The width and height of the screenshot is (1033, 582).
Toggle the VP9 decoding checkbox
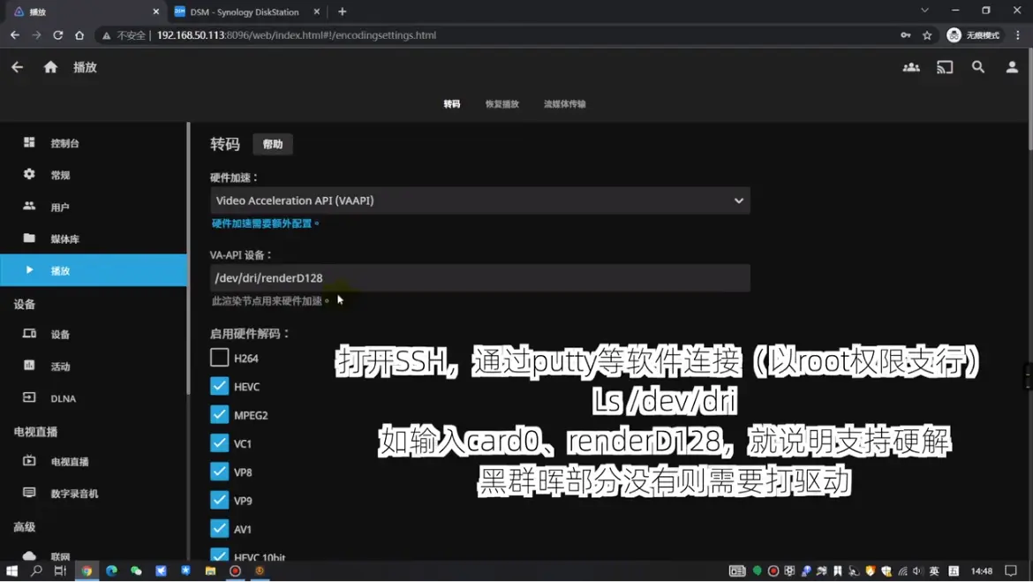220,500
